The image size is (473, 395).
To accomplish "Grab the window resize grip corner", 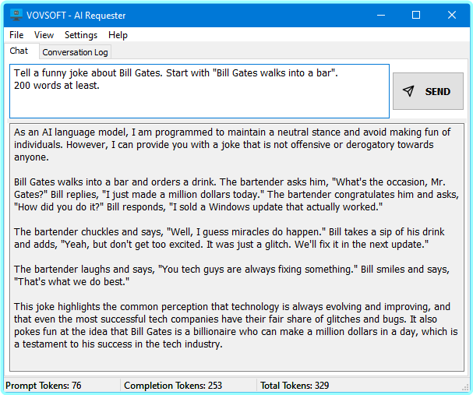I will [x=465, y=387].
